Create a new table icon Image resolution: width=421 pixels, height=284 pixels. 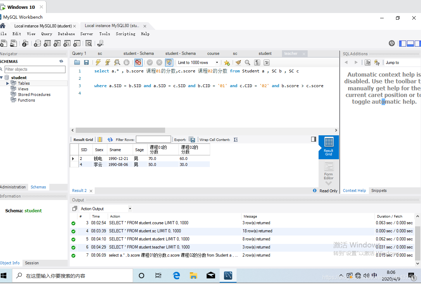47,43
